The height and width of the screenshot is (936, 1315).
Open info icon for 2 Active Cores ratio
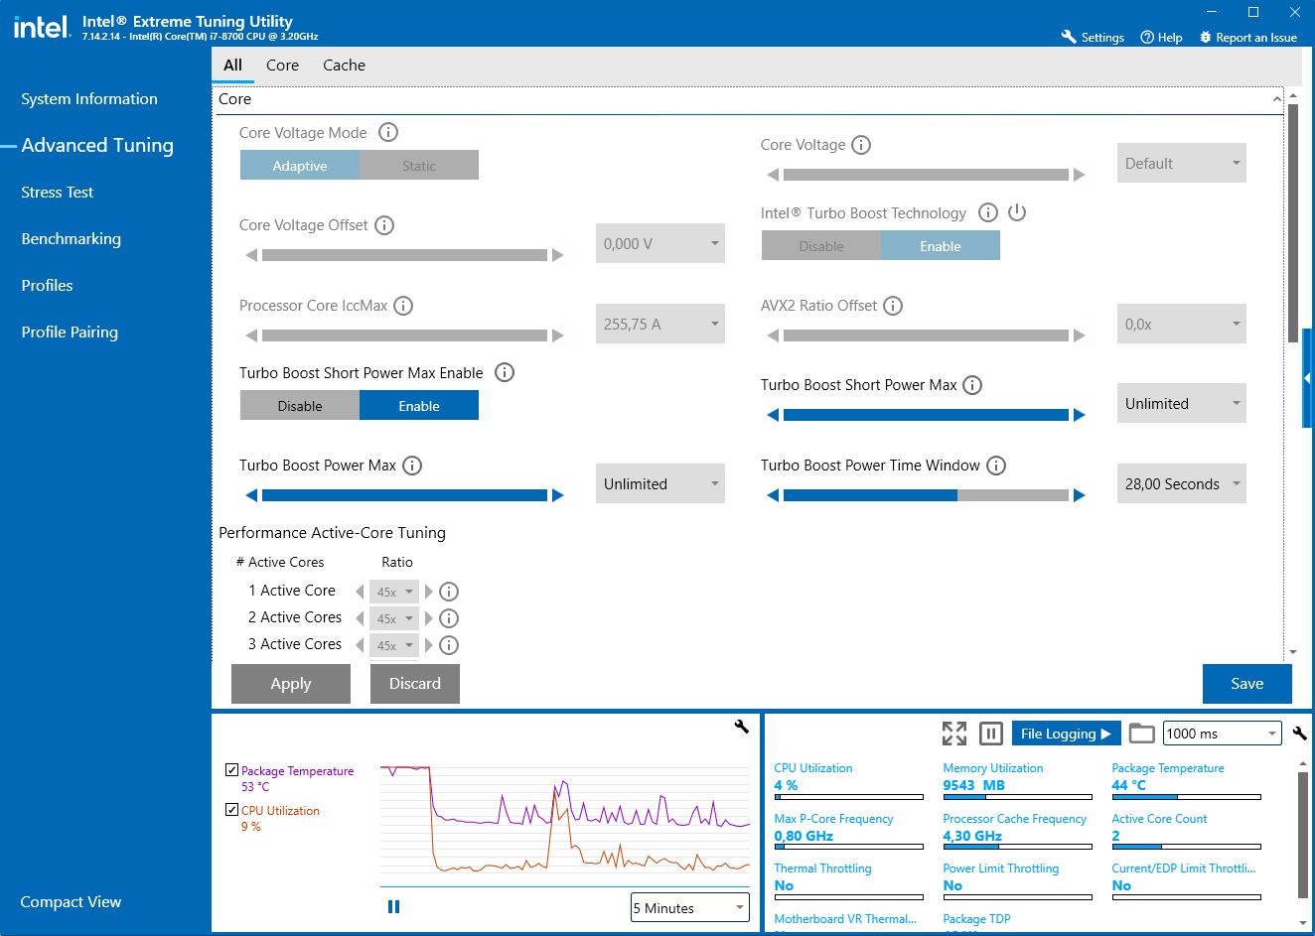coord(449,618)
